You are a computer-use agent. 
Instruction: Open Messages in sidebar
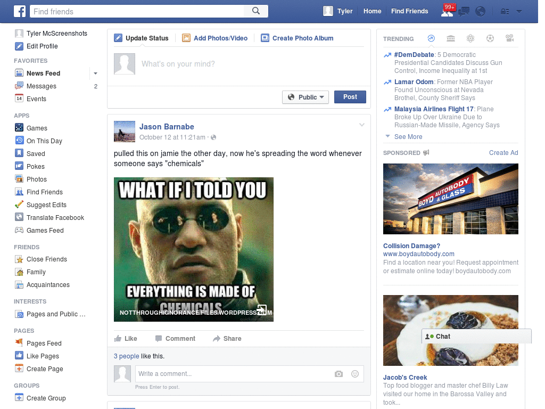pyautogui.click(x=42, y=86)
